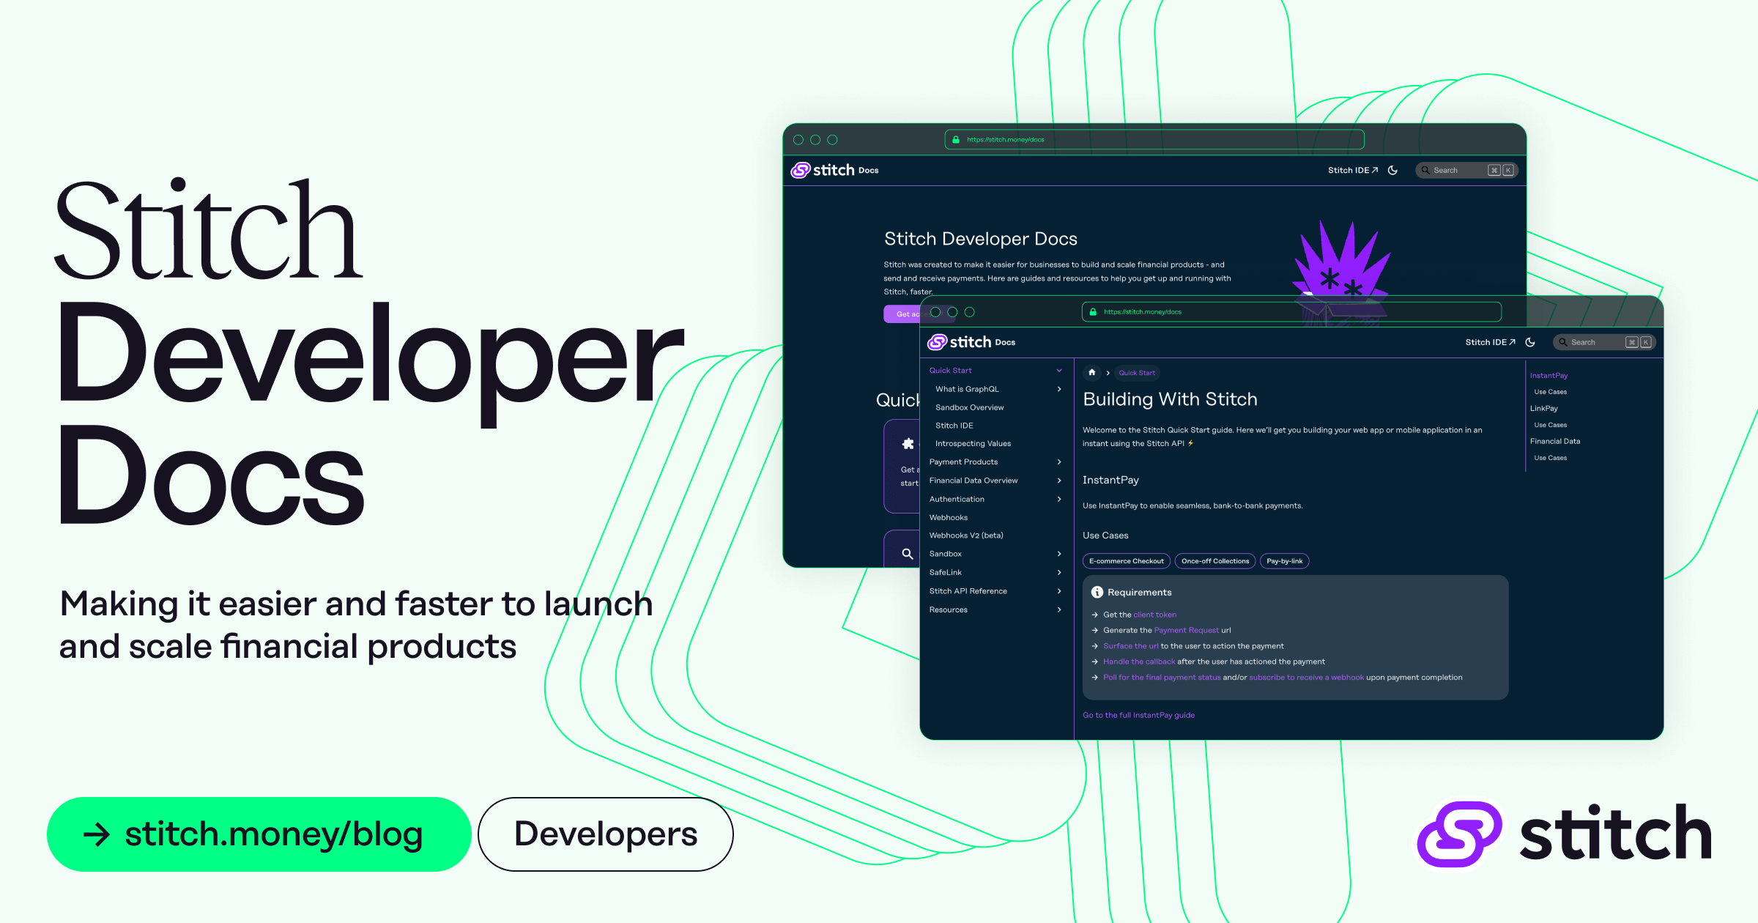Click the search magnifier icon in the header

[x=1562, y=342]
